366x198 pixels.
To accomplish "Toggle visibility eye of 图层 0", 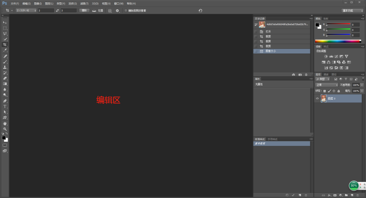I will (x=317, y=98).
